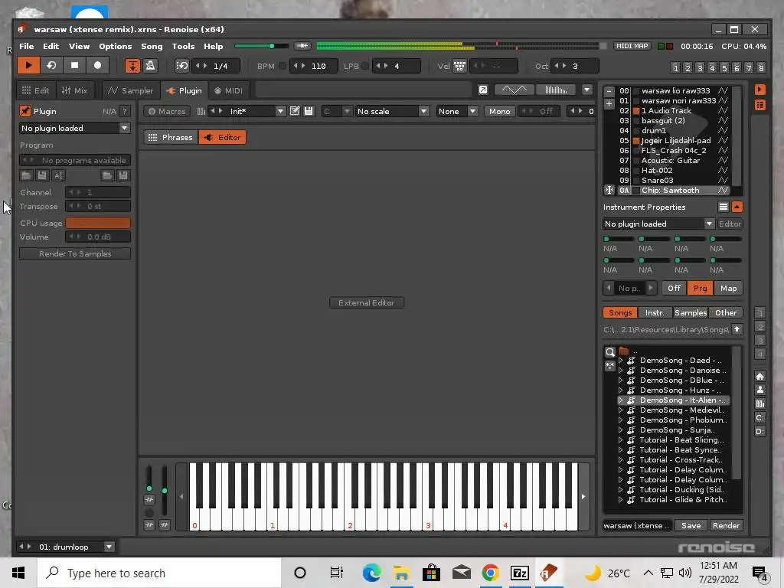Open the None dropdown
Screen dimensions: 784x588
pyautogui.click(x=457, y=112)
